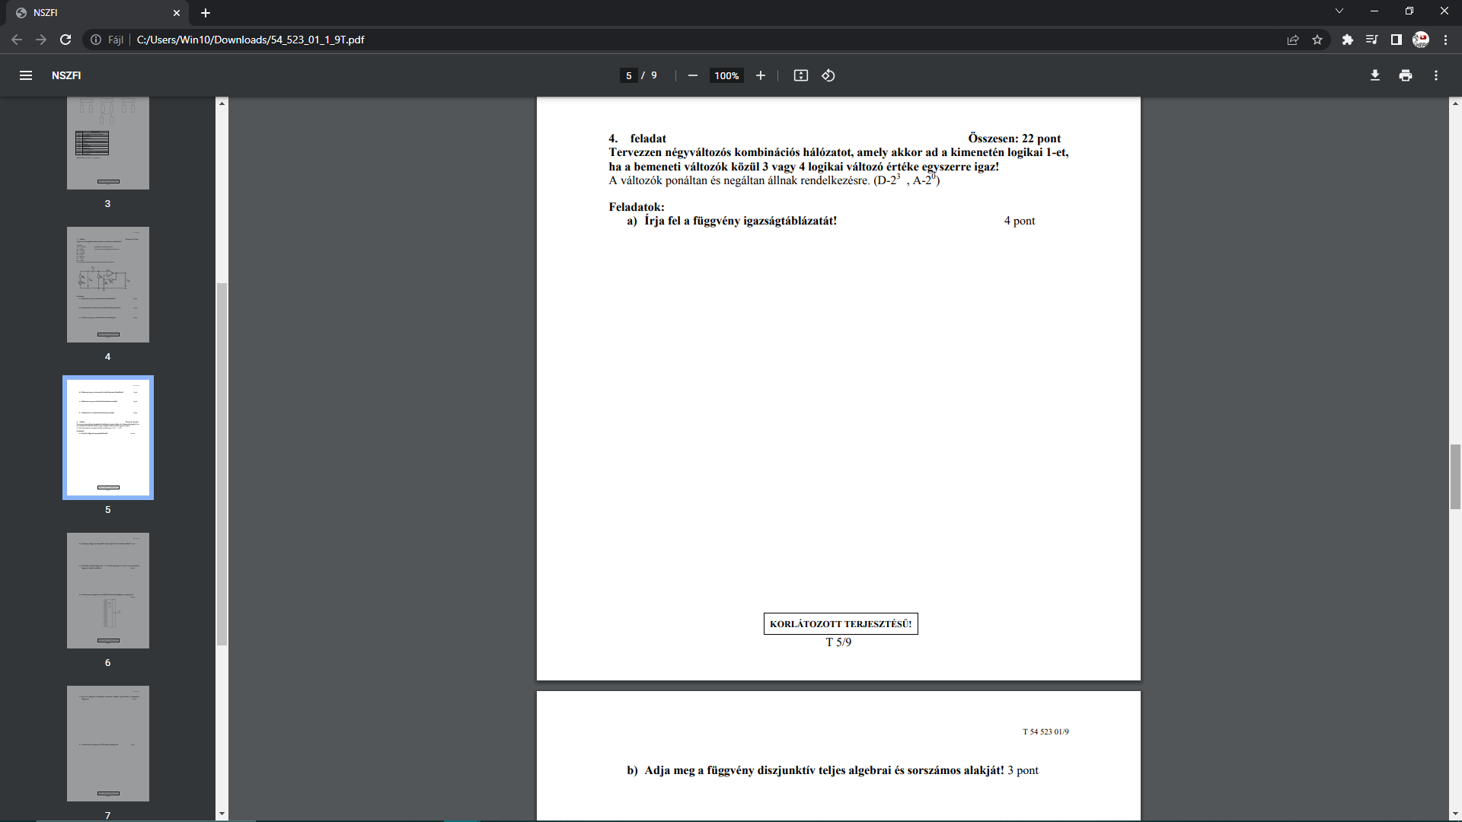Bookmark this page with star icon

click(x=1317, y=40)
